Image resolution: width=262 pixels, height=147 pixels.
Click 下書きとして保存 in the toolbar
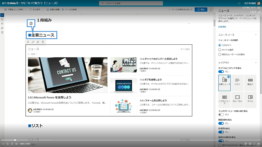click(x=14, y=9)
